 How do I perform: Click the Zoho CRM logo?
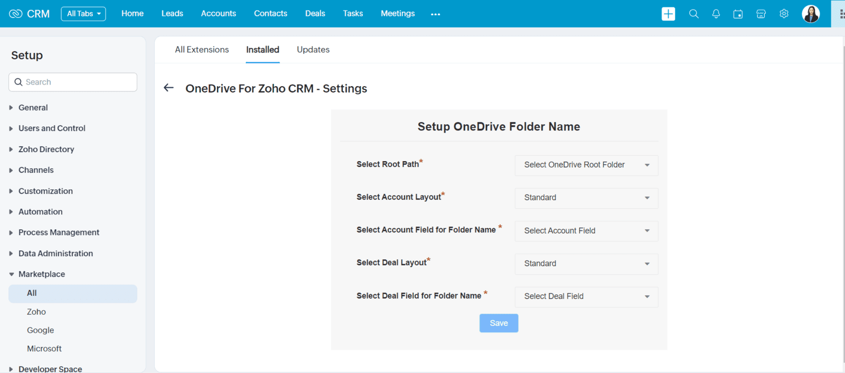30,14
